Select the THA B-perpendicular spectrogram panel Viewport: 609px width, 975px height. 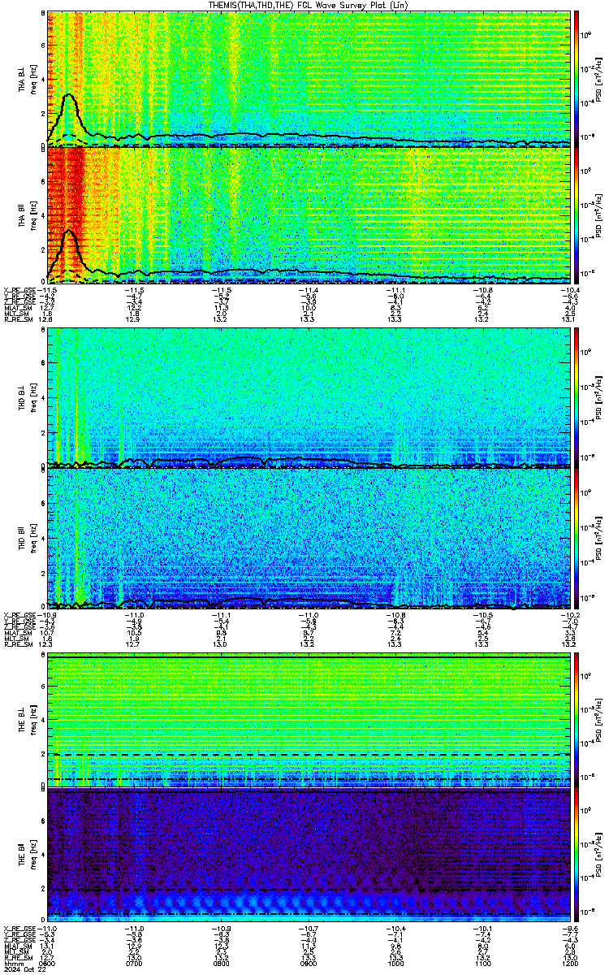(308, 78)
